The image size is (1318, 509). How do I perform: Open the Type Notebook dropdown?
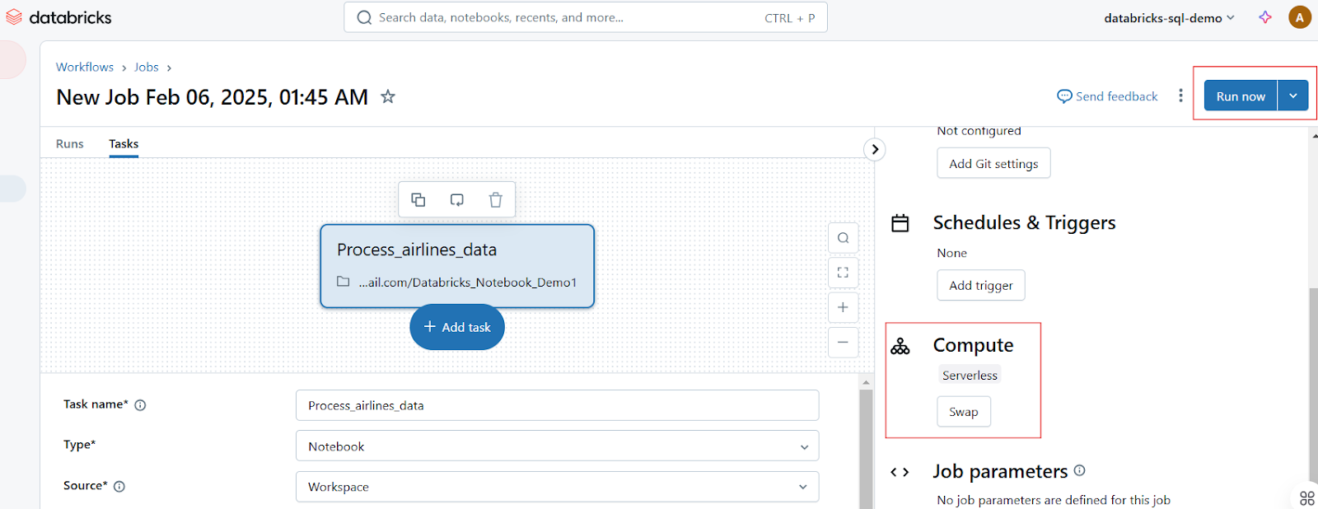tap(557, 446)
